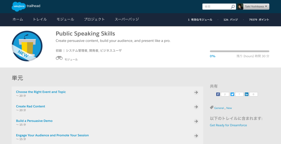Click the Public Speaking Skills badge icon
Screen dimensions: 281x144
(x=27, y=46)
